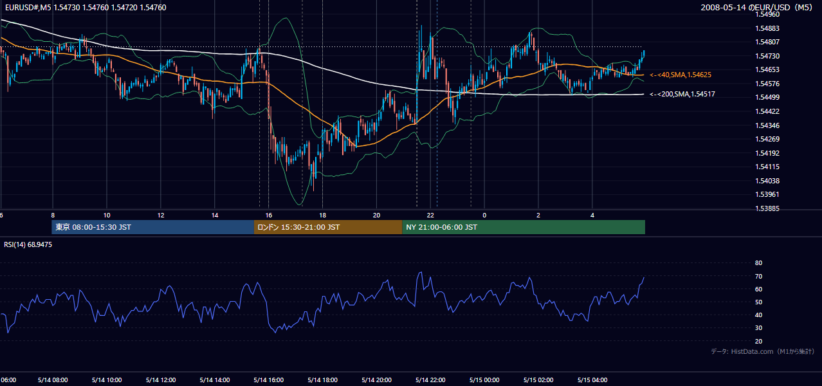Click the 200 SMA 1.54517 label
Viewport: 822px width, 386px height.
(x=682, y=95)
